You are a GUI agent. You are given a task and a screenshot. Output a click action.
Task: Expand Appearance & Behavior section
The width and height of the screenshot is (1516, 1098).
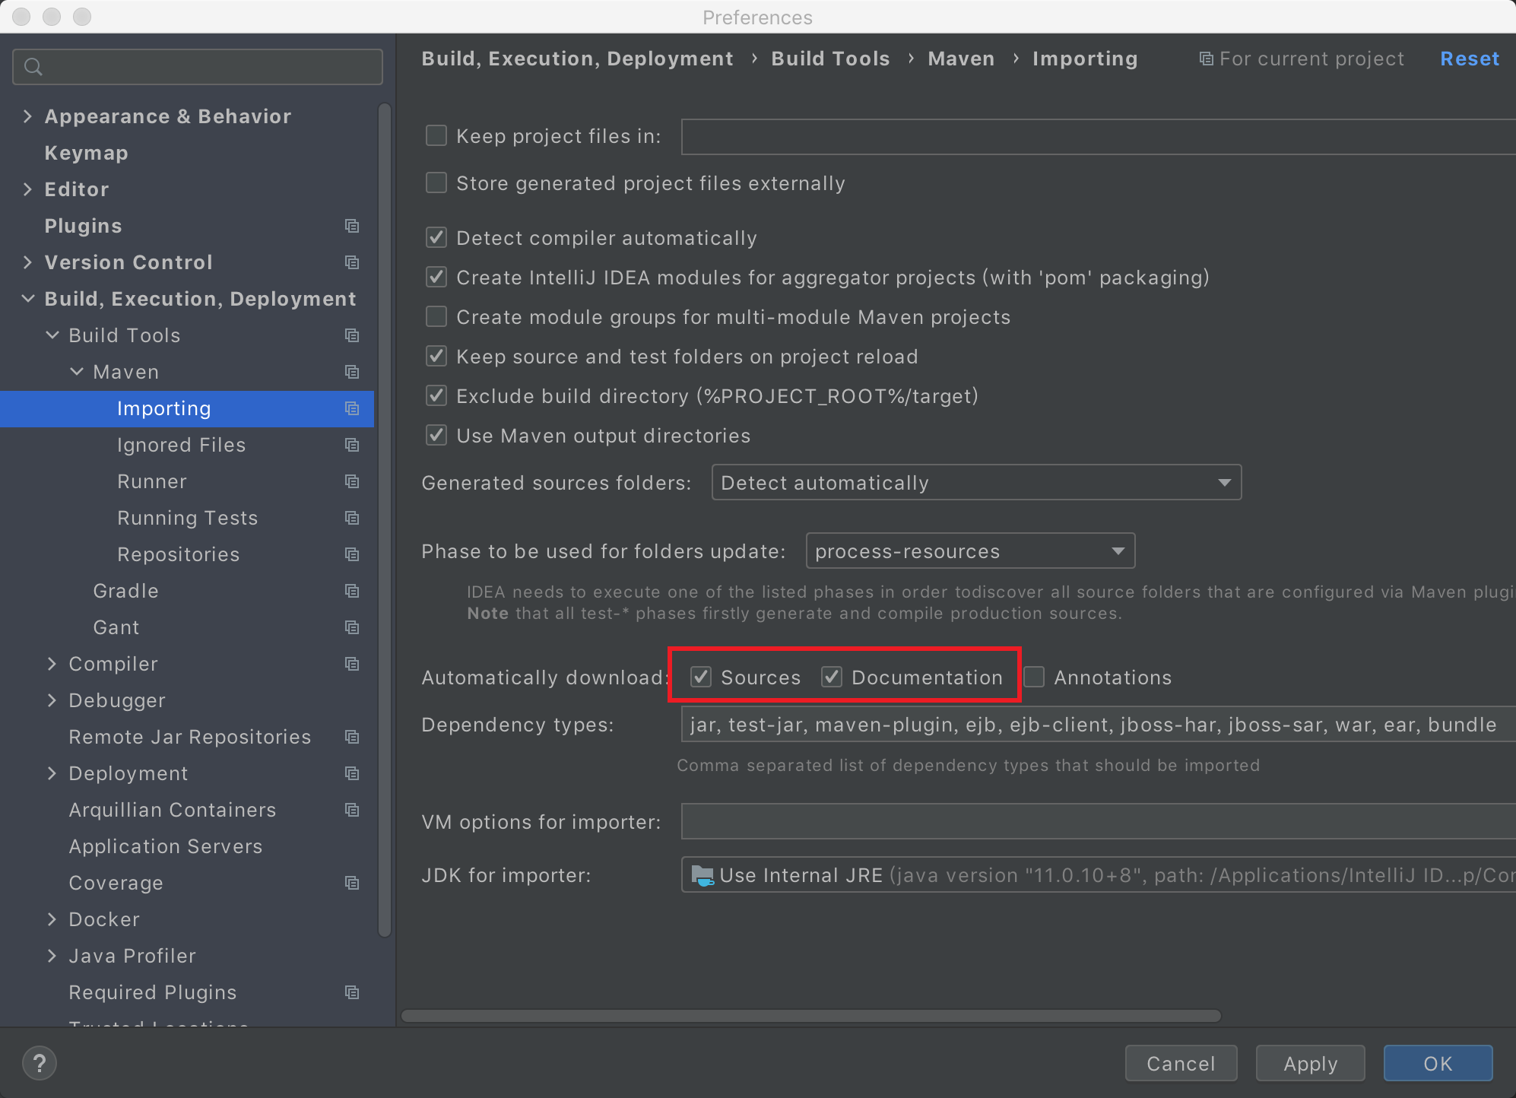(x=28, y=116)
